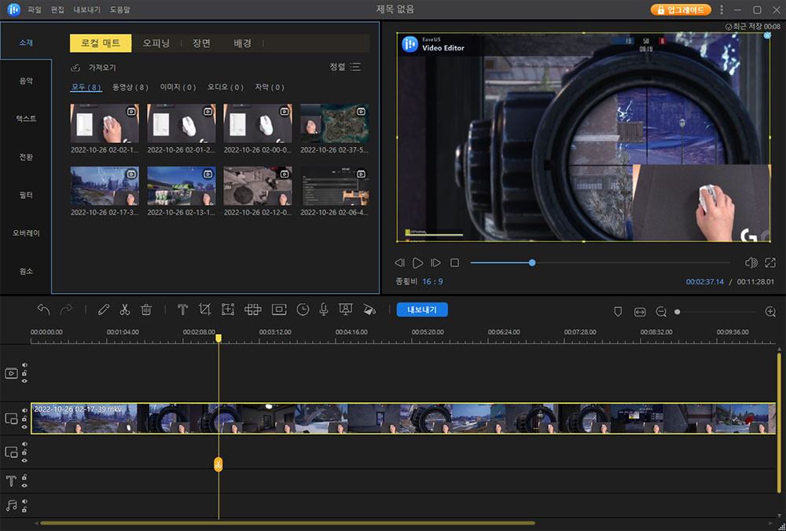
Task: Click the Undo arrow in the timeline toolbar
Action: click(x=43, y=310)
